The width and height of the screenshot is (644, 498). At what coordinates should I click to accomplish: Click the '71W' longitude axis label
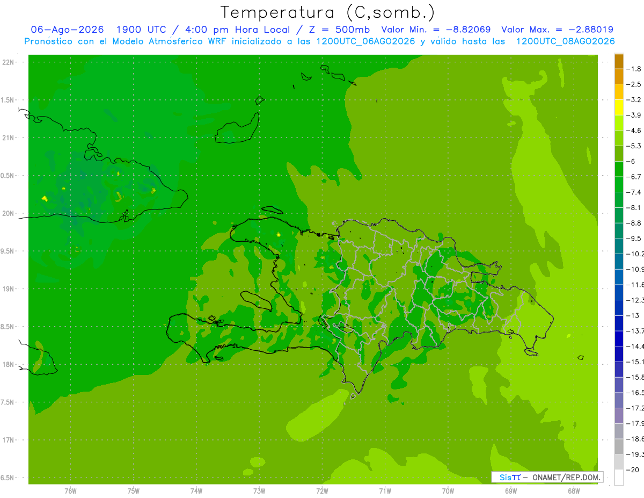(x=385, y=491)
